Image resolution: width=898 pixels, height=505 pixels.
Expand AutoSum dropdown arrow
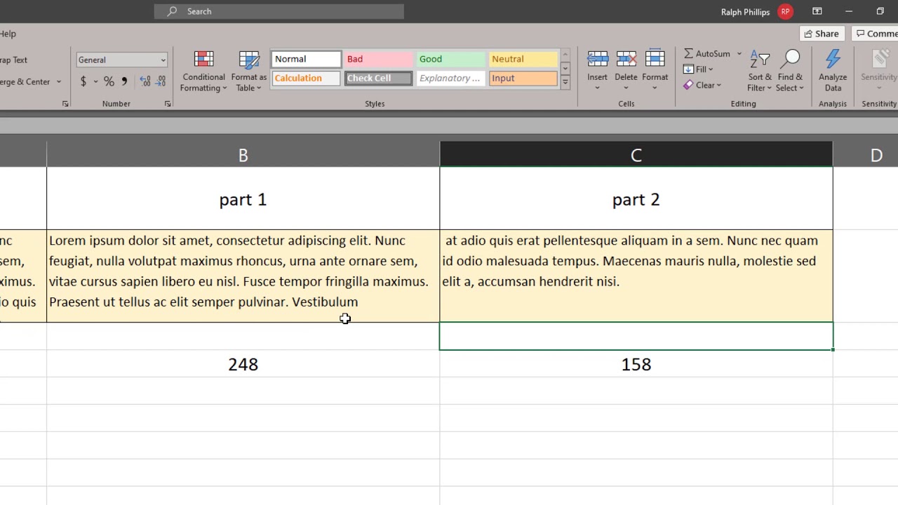click(x=739, y=53)
